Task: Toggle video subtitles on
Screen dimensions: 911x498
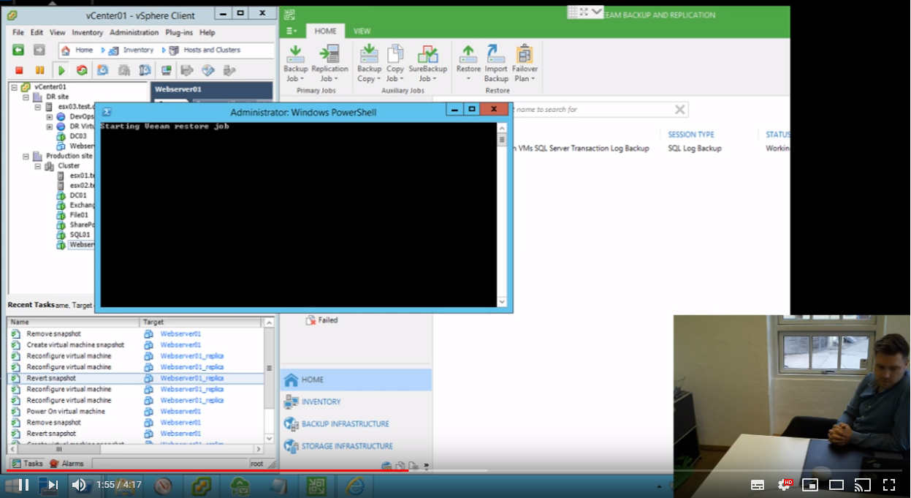Action: click(x=758, y=484)
